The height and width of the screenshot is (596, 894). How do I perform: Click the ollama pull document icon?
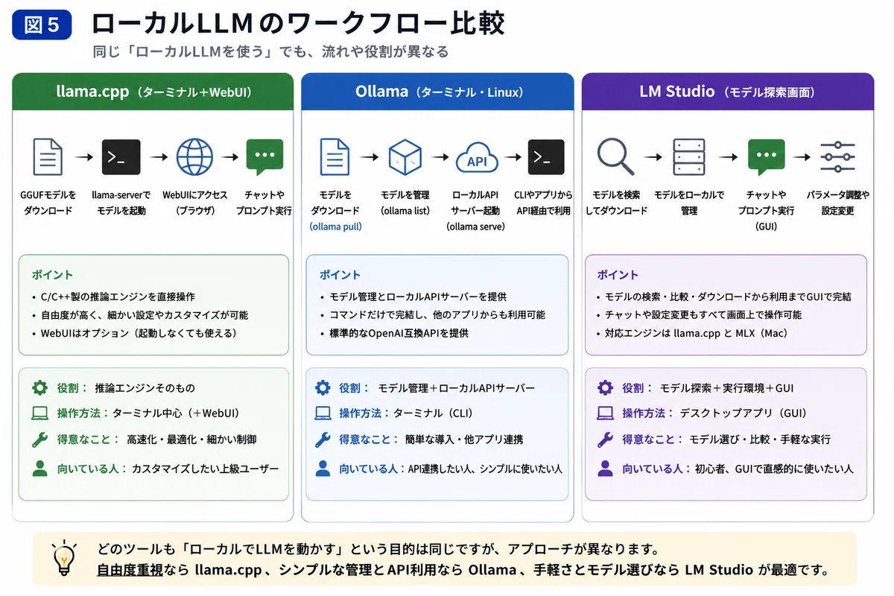click(x=335, y=157)
